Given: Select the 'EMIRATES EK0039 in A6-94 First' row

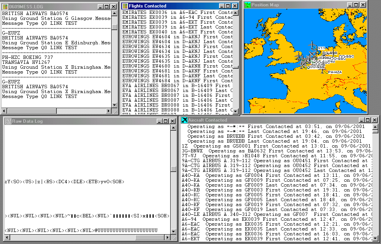Looking at the screenshot, I should coord(177,17).
